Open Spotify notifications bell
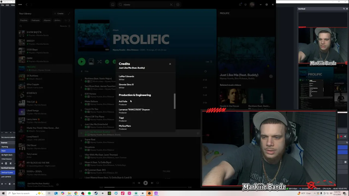The image size is (349, 196). (x=240, y=5)
